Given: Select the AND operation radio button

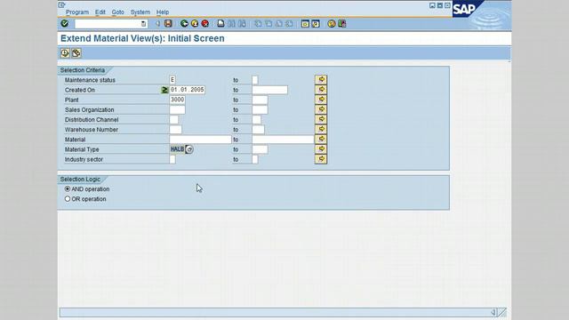Looking at the screenshot, I should [x=68, y=189].
